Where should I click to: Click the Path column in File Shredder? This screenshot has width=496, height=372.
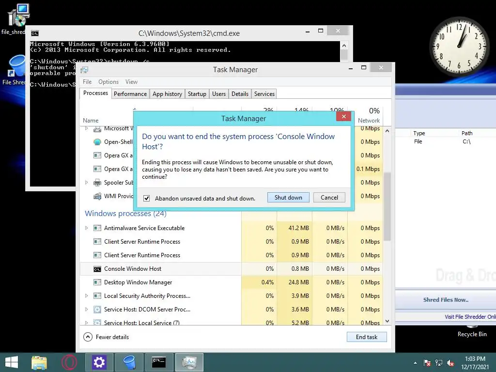pos(467,133)
